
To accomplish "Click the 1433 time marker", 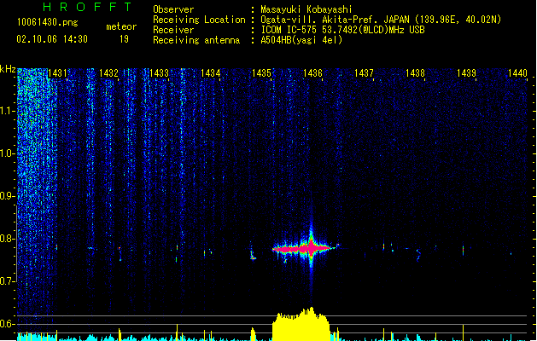I will coord(160,73).
